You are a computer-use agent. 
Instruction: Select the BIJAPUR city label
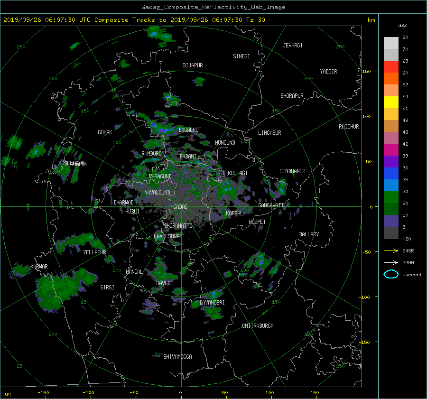[x=193, y=65]
